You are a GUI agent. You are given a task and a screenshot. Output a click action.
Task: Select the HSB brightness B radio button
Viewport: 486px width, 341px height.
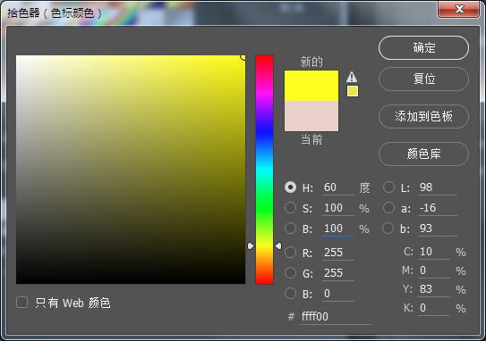[290, 229]
